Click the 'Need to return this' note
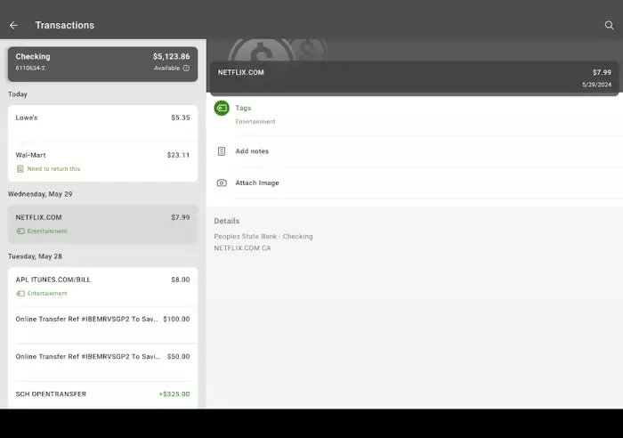 [x=53, y=169]
